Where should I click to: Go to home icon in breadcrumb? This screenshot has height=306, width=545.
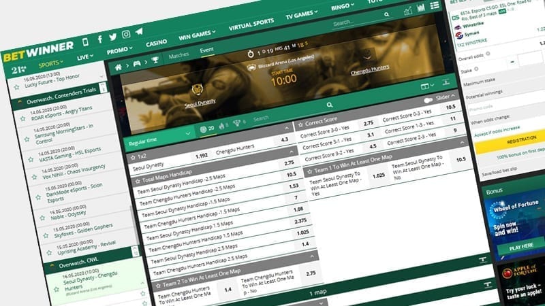119,67
